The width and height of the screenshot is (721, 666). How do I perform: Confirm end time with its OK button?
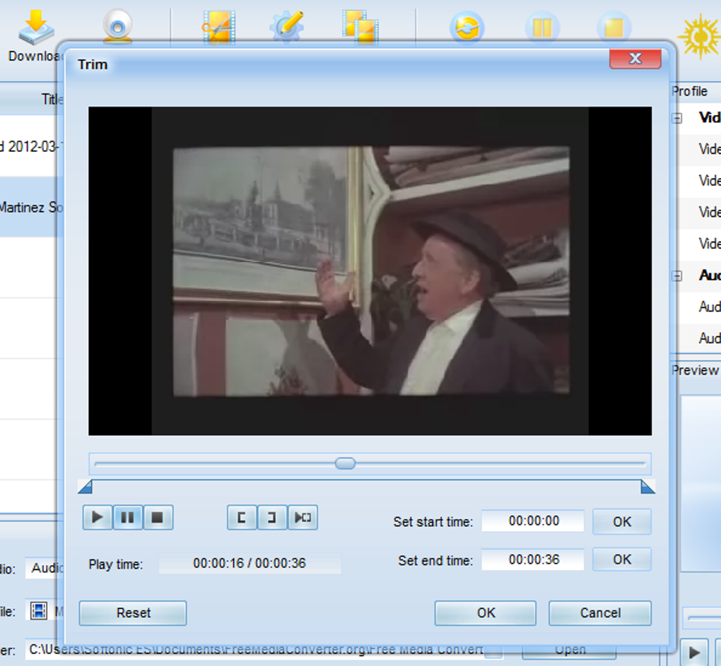[621, 559]
